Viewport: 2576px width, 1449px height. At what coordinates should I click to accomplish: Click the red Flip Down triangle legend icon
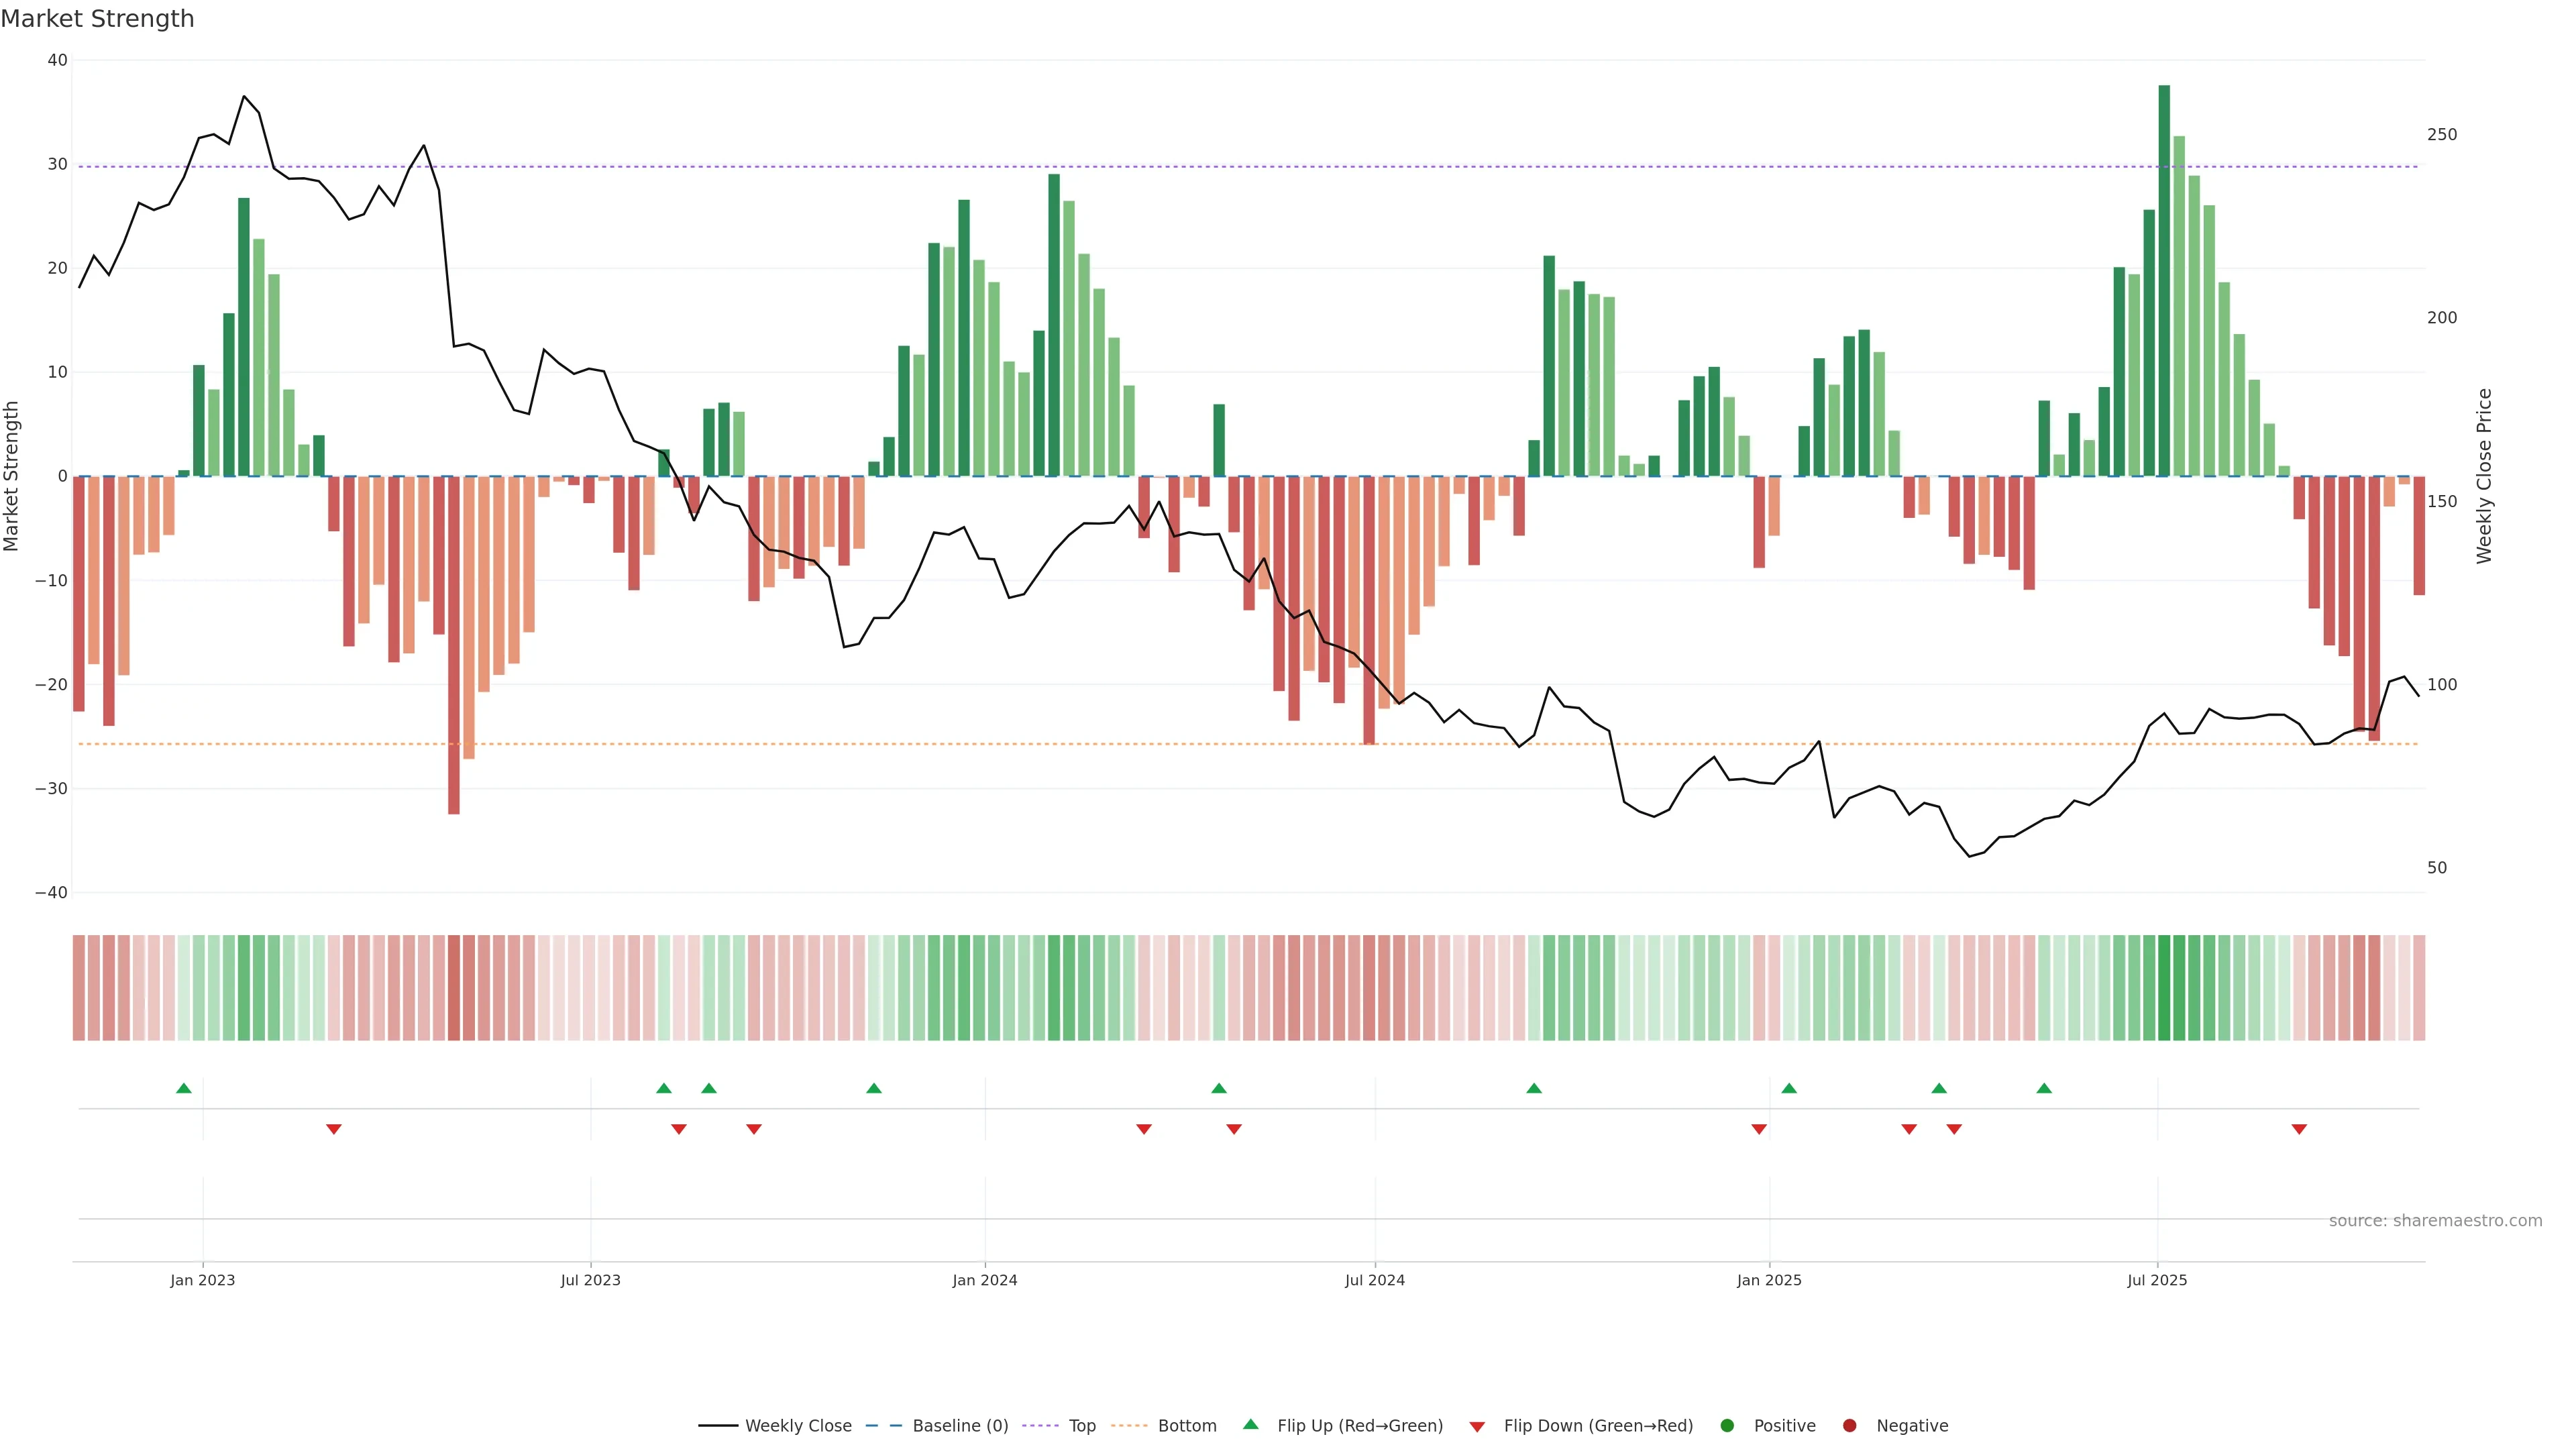click(1477, 1426)
